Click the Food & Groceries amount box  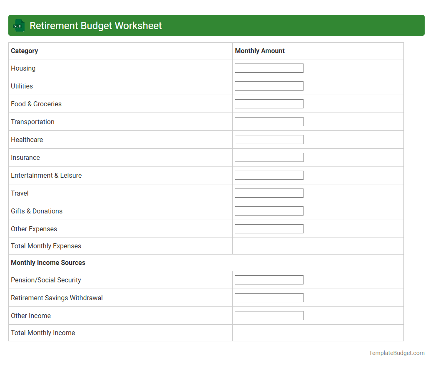[269, 103]
